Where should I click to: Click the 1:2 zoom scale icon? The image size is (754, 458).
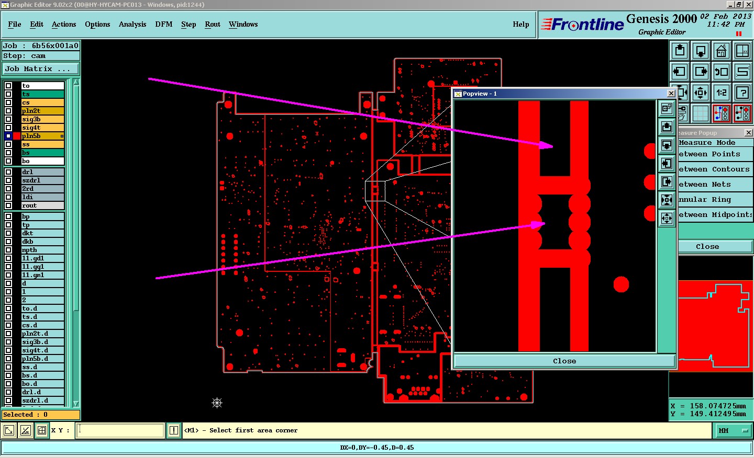[722, 93]
